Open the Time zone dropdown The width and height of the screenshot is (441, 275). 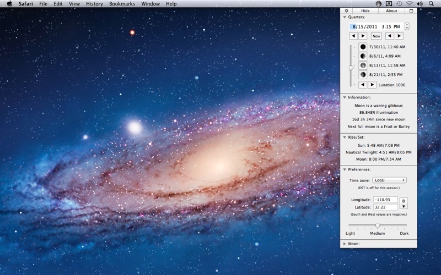click(389, 180)
